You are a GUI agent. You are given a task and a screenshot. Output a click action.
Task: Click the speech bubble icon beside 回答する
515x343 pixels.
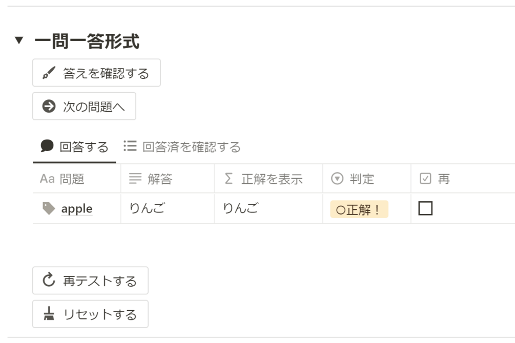(x=47, y=147)
